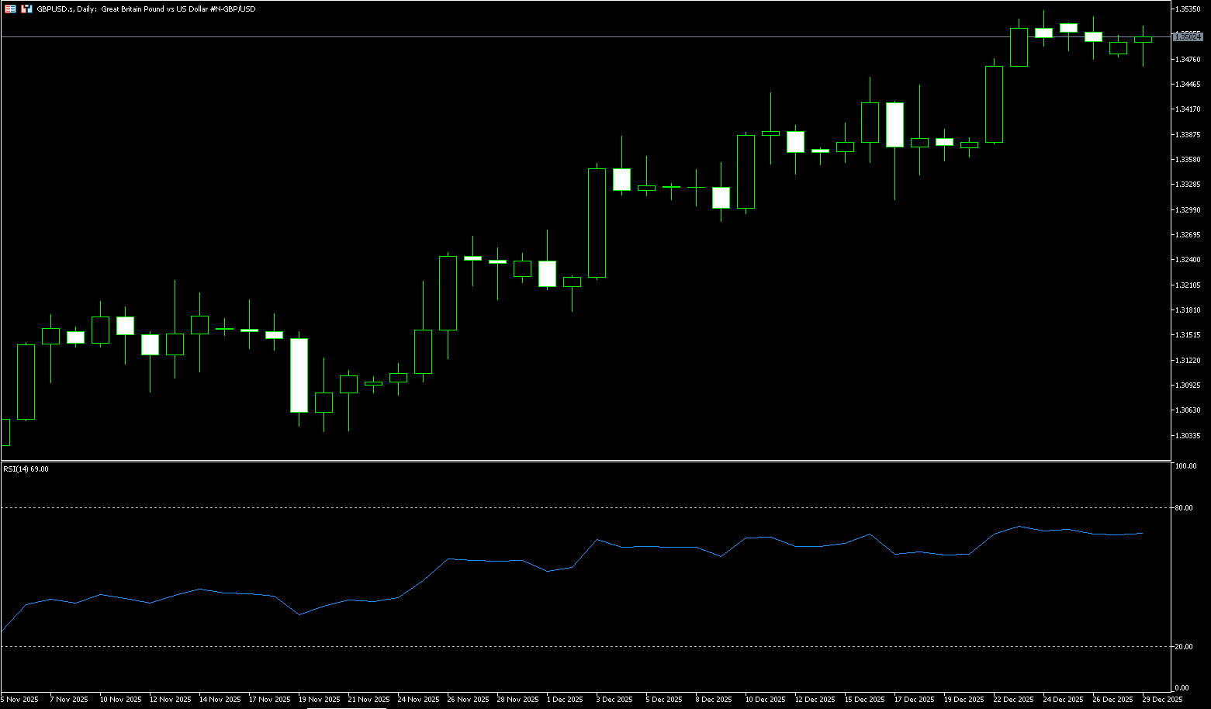Click the RSI 100.00 scale label
The height and width of the screenshot is (709, 1211).
(1185, 466)
